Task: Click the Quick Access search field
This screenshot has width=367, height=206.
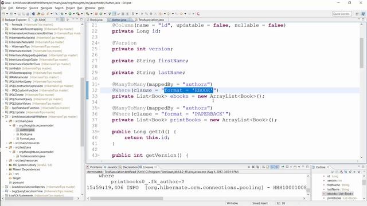Action: (342, 14)
